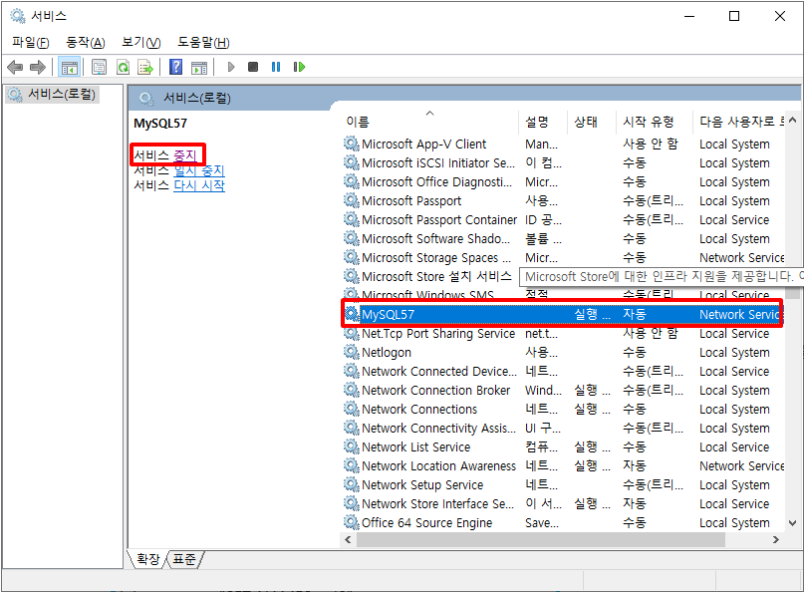
Task: Sort by the 설명 column header
Action: point(543,122)
